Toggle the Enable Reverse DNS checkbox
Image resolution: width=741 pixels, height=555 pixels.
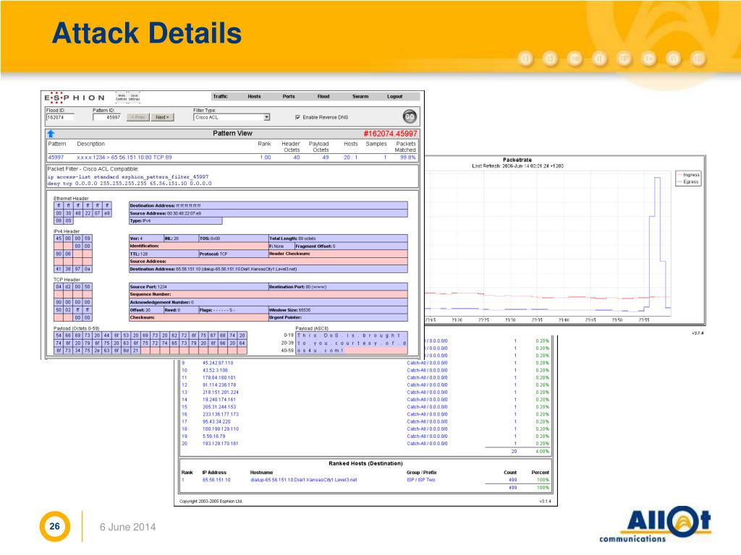click(297, 117)
